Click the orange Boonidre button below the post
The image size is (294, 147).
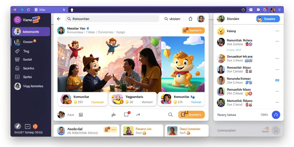[192, 115]
